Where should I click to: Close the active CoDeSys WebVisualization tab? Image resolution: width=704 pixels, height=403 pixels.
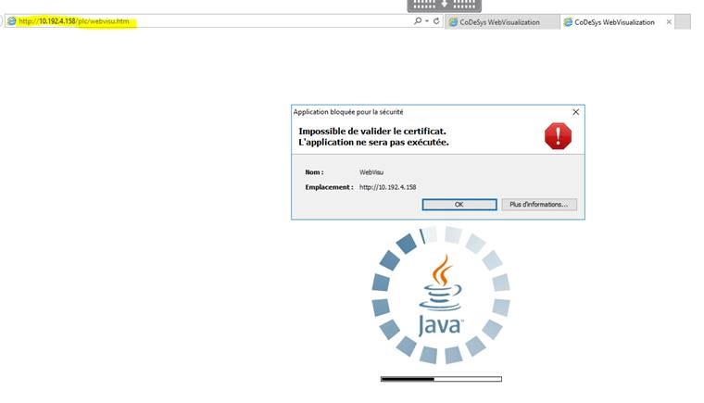click(670, 21)
